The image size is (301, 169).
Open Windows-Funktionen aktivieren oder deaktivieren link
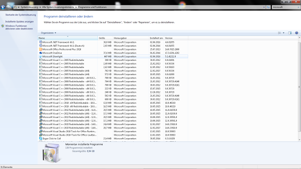pyautogui.click(x=19, y=27)
